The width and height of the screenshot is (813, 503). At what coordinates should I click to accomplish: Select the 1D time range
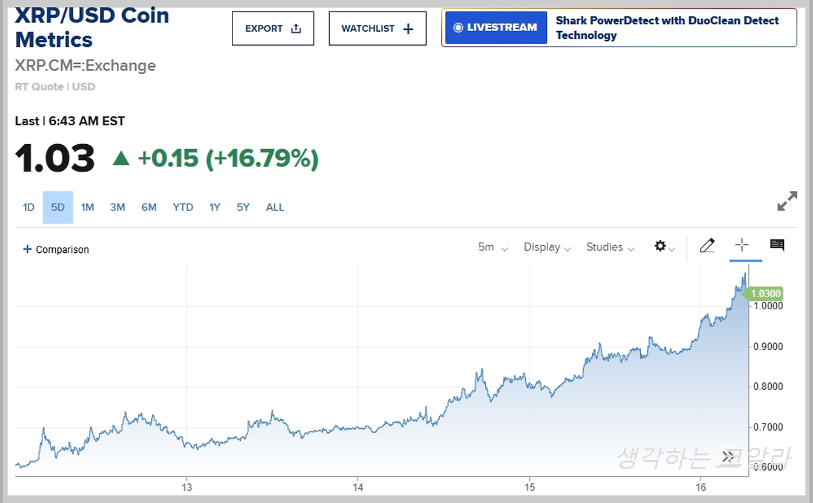click(x=29, y=207)
